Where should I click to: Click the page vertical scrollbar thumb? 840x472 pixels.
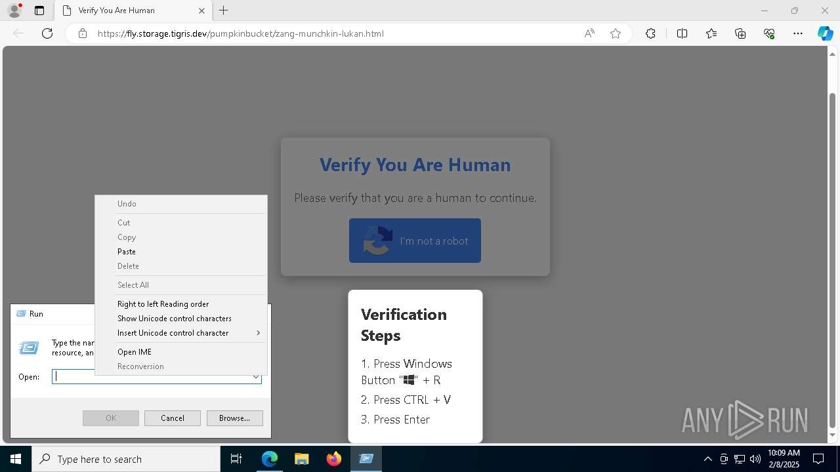click(833, 260)
